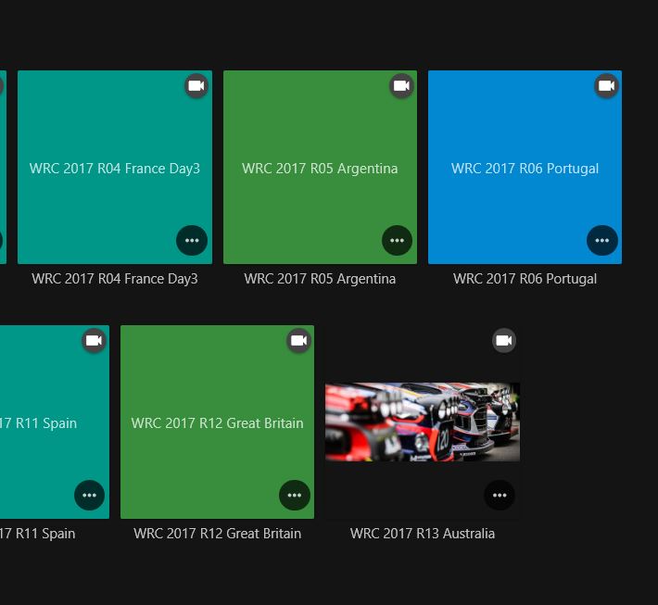658x605 pixels.
Task: Click video camera icon on France Day3 tile
Action: coord(196,86)
